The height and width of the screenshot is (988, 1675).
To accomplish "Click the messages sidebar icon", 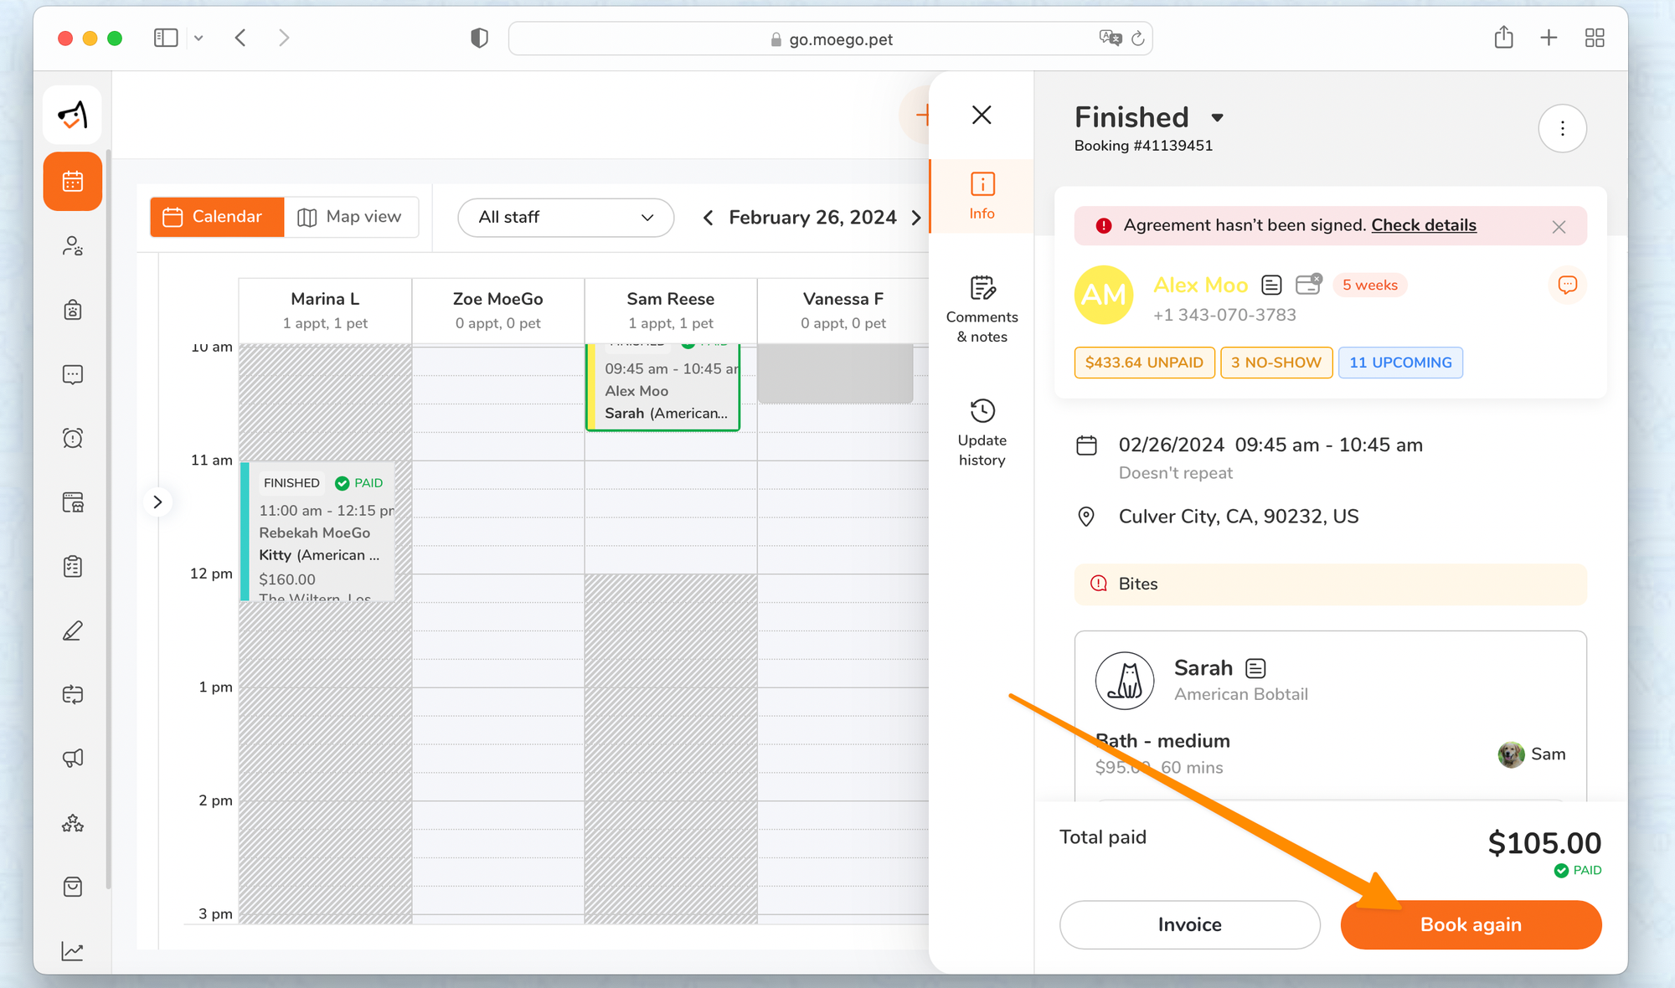I will 73,374.
